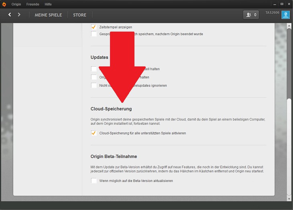
Task: Open the Freunde menu
Action: 33,4
